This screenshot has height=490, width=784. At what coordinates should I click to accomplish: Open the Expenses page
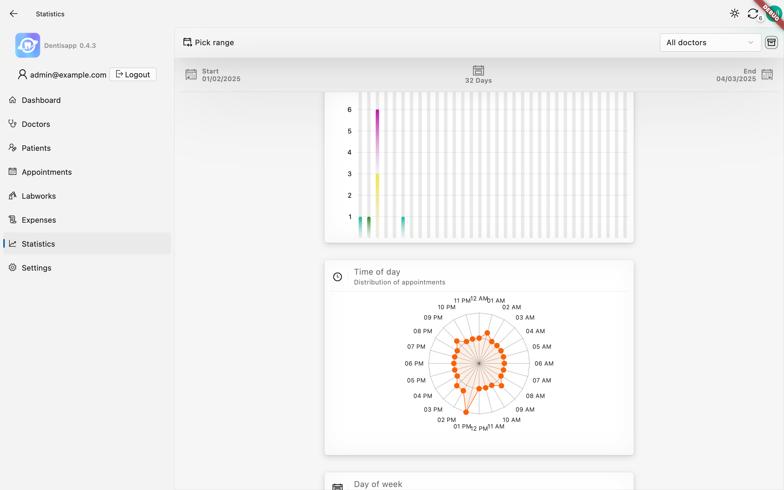(87, 220)
